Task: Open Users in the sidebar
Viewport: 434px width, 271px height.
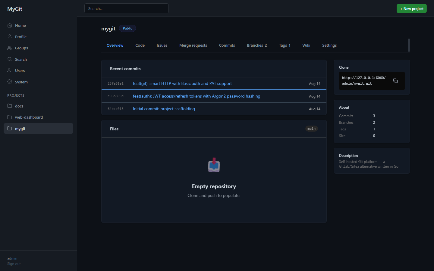Action: pos(38,70)
